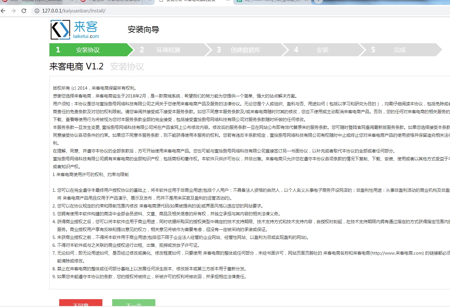This screenshot has height=307, width=450.
Task: Click clause 8 beginning 禁止在来客电商的整体
Action: (x=150, y=269)
